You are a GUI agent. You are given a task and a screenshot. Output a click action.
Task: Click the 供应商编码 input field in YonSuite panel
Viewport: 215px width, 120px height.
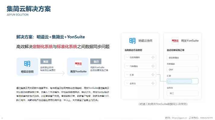[182, 57]
